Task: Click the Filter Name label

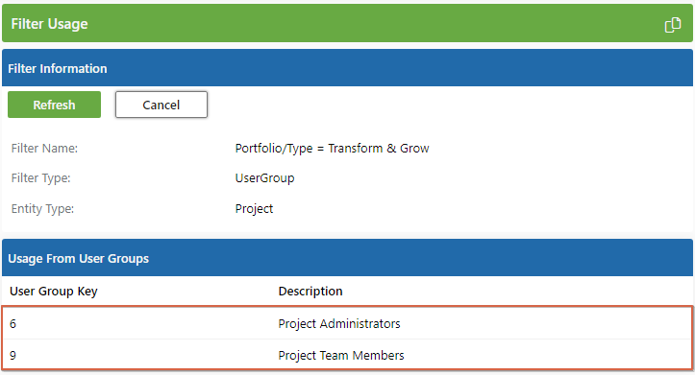Action: (x=44, y=148)
